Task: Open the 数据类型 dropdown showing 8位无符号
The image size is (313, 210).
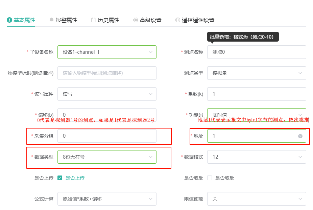Action: pyautogui.click(x=107, y=157)
